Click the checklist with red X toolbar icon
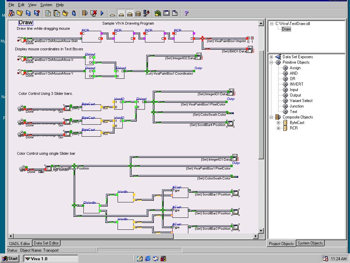 coord(94,13)
